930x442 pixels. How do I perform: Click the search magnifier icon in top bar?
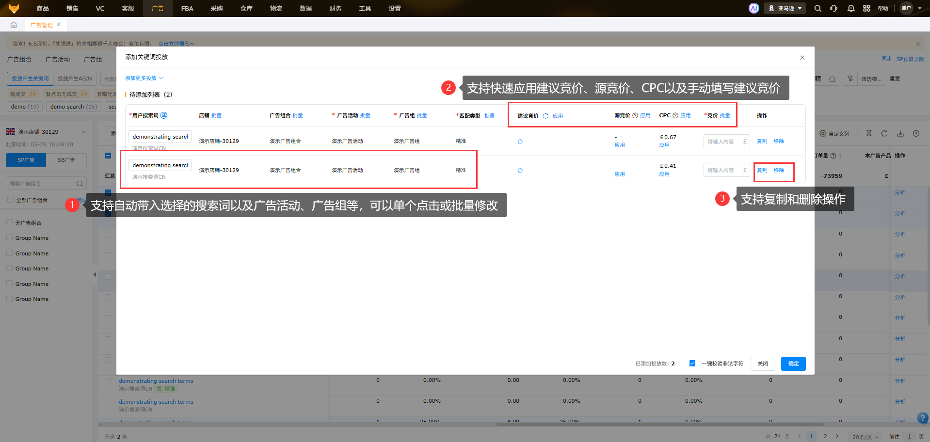point(818,8)
